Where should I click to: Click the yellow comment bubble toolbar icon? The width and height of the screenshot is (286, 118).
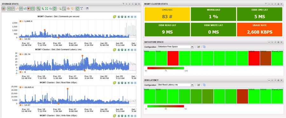click(x=72, y=9)
